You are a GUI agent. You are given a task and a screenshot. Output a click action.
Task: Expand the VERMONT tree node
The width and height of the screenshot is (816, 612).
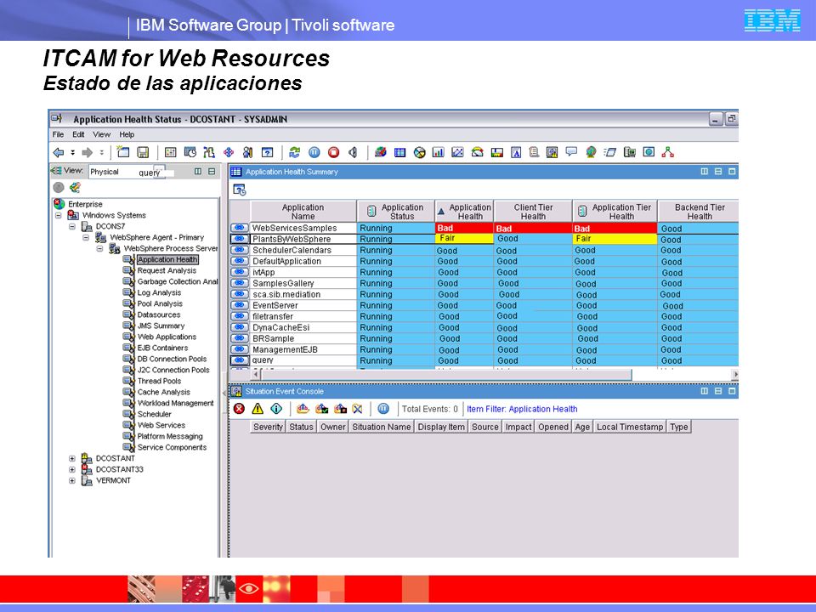[71, 480]
